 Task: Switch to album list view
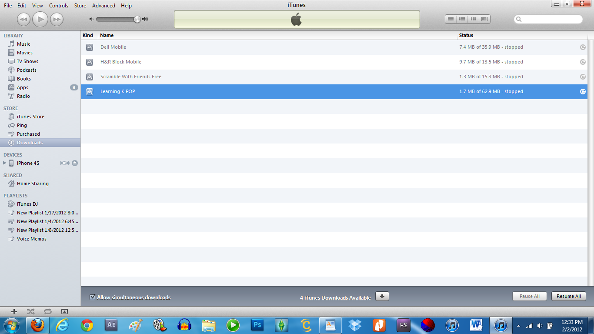click(462, 19)
